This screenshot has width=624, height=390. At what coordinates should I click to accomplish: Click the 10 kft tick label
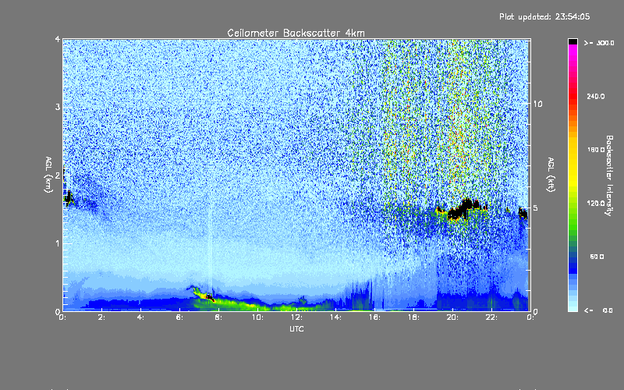(x=537, y=104)
